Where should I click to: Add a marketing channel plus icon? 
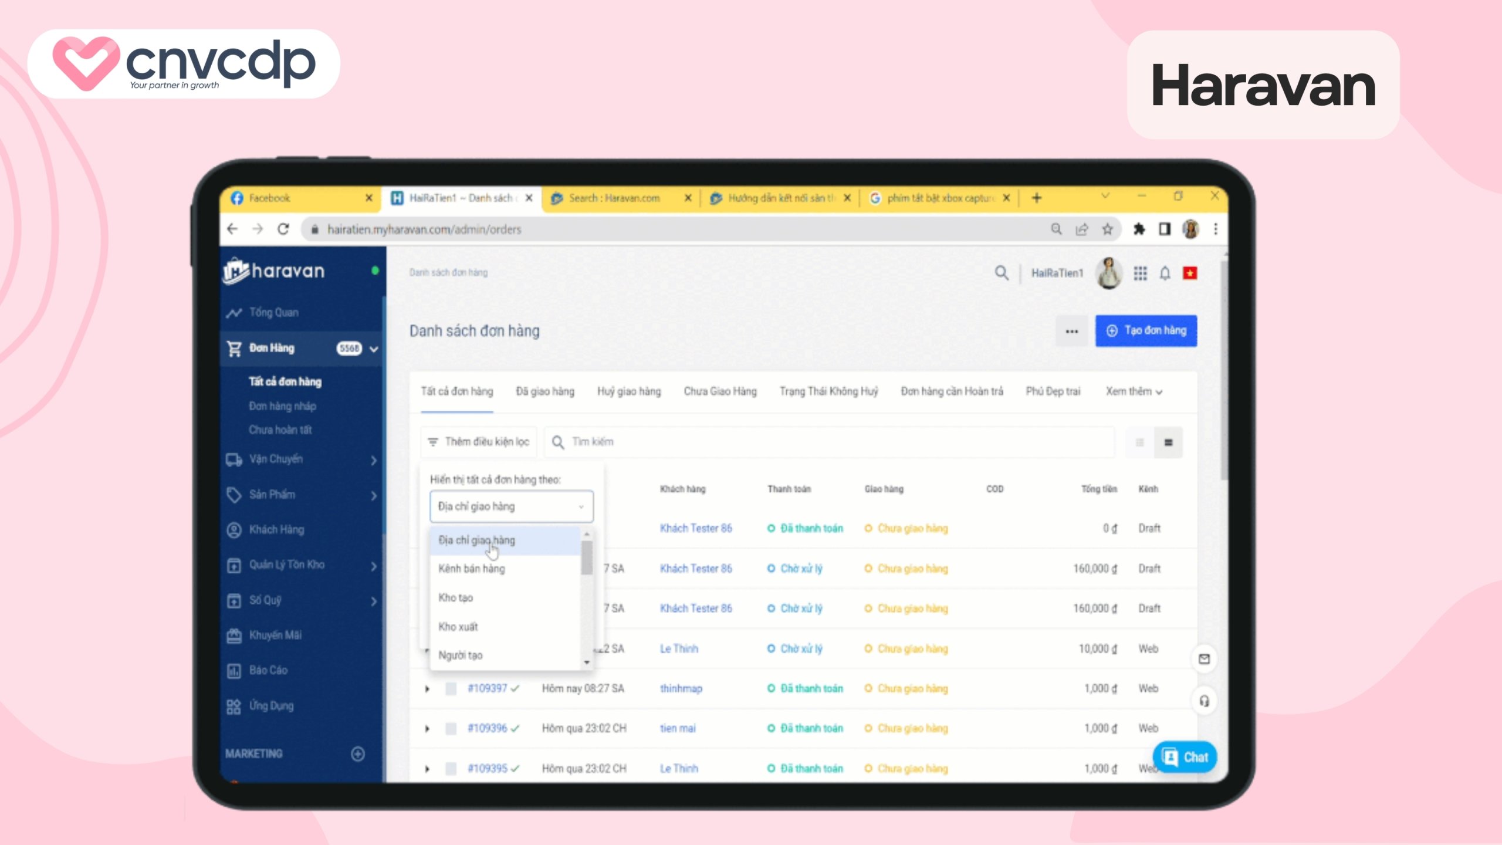358,754
